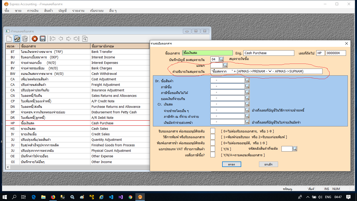Click the new document toolbar icon
The width and height of the screenshot is (357, 201).
pos(9,39)
